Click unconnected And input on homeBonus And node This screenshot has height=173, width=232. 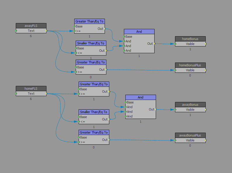click(124, 51)
